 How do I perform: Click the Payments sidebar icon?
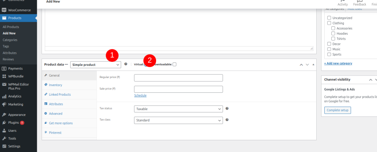4,68
